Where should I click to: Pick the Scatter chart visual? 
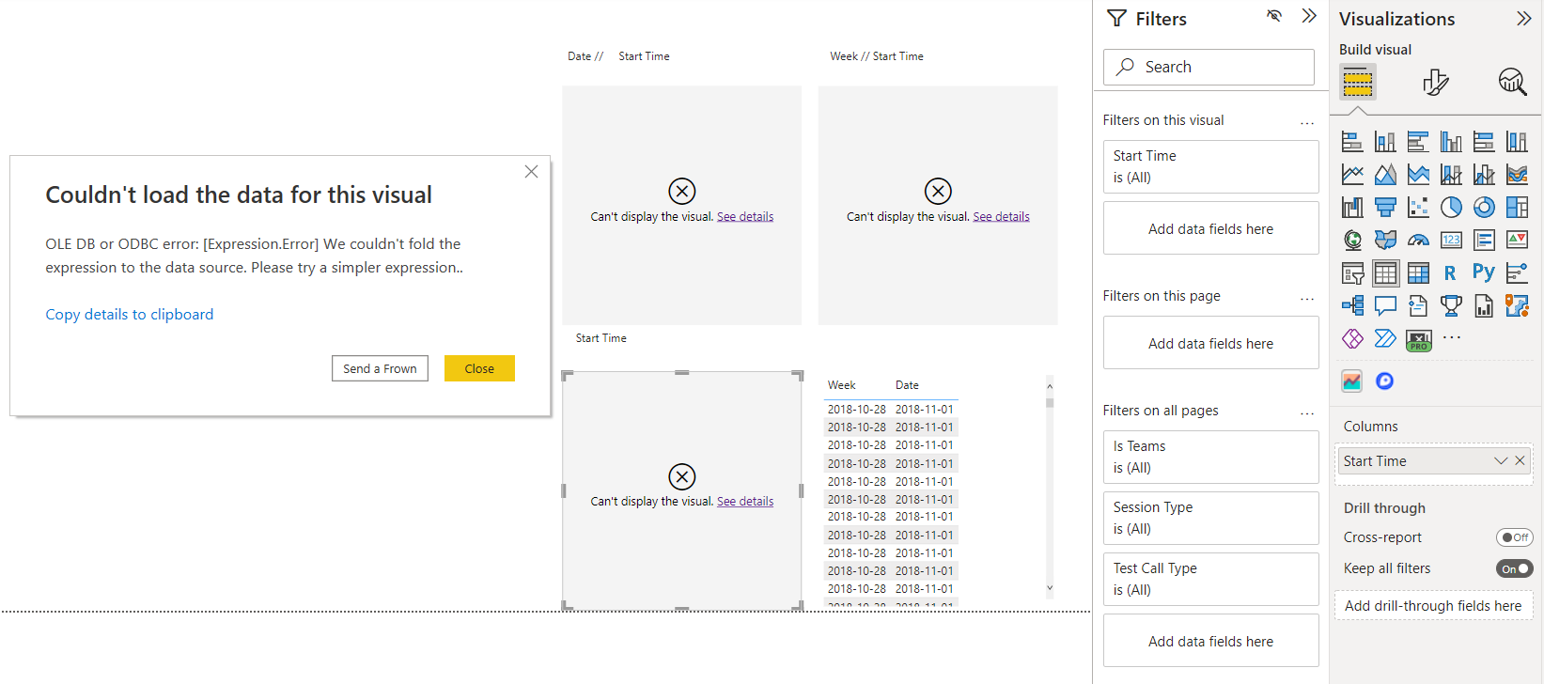1418,207
